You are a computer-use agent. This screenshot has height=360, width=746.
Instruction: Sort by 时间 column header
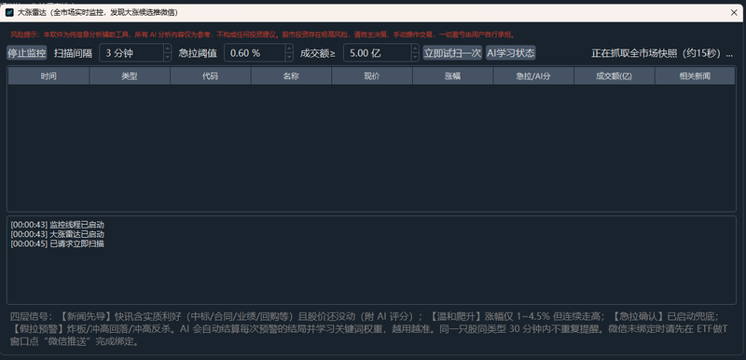coord(48,76)
